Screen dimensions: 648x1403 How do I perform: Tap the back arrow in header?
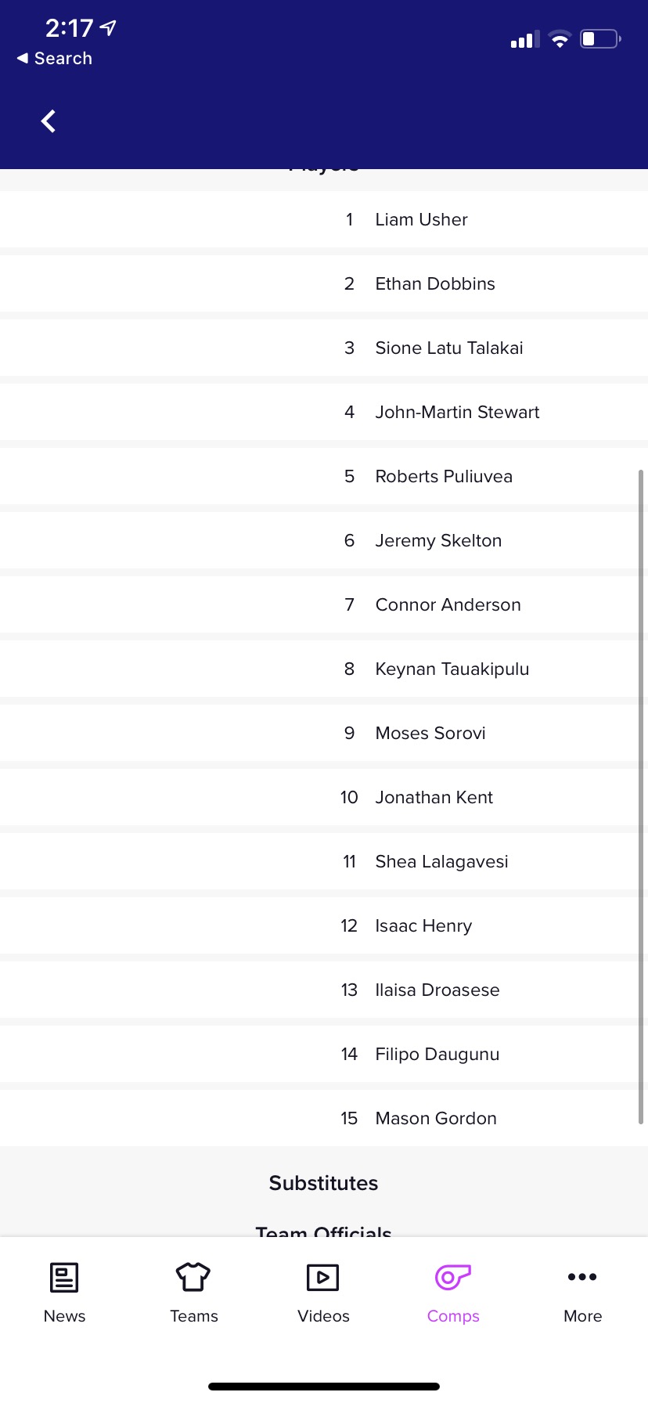(49, 121)
